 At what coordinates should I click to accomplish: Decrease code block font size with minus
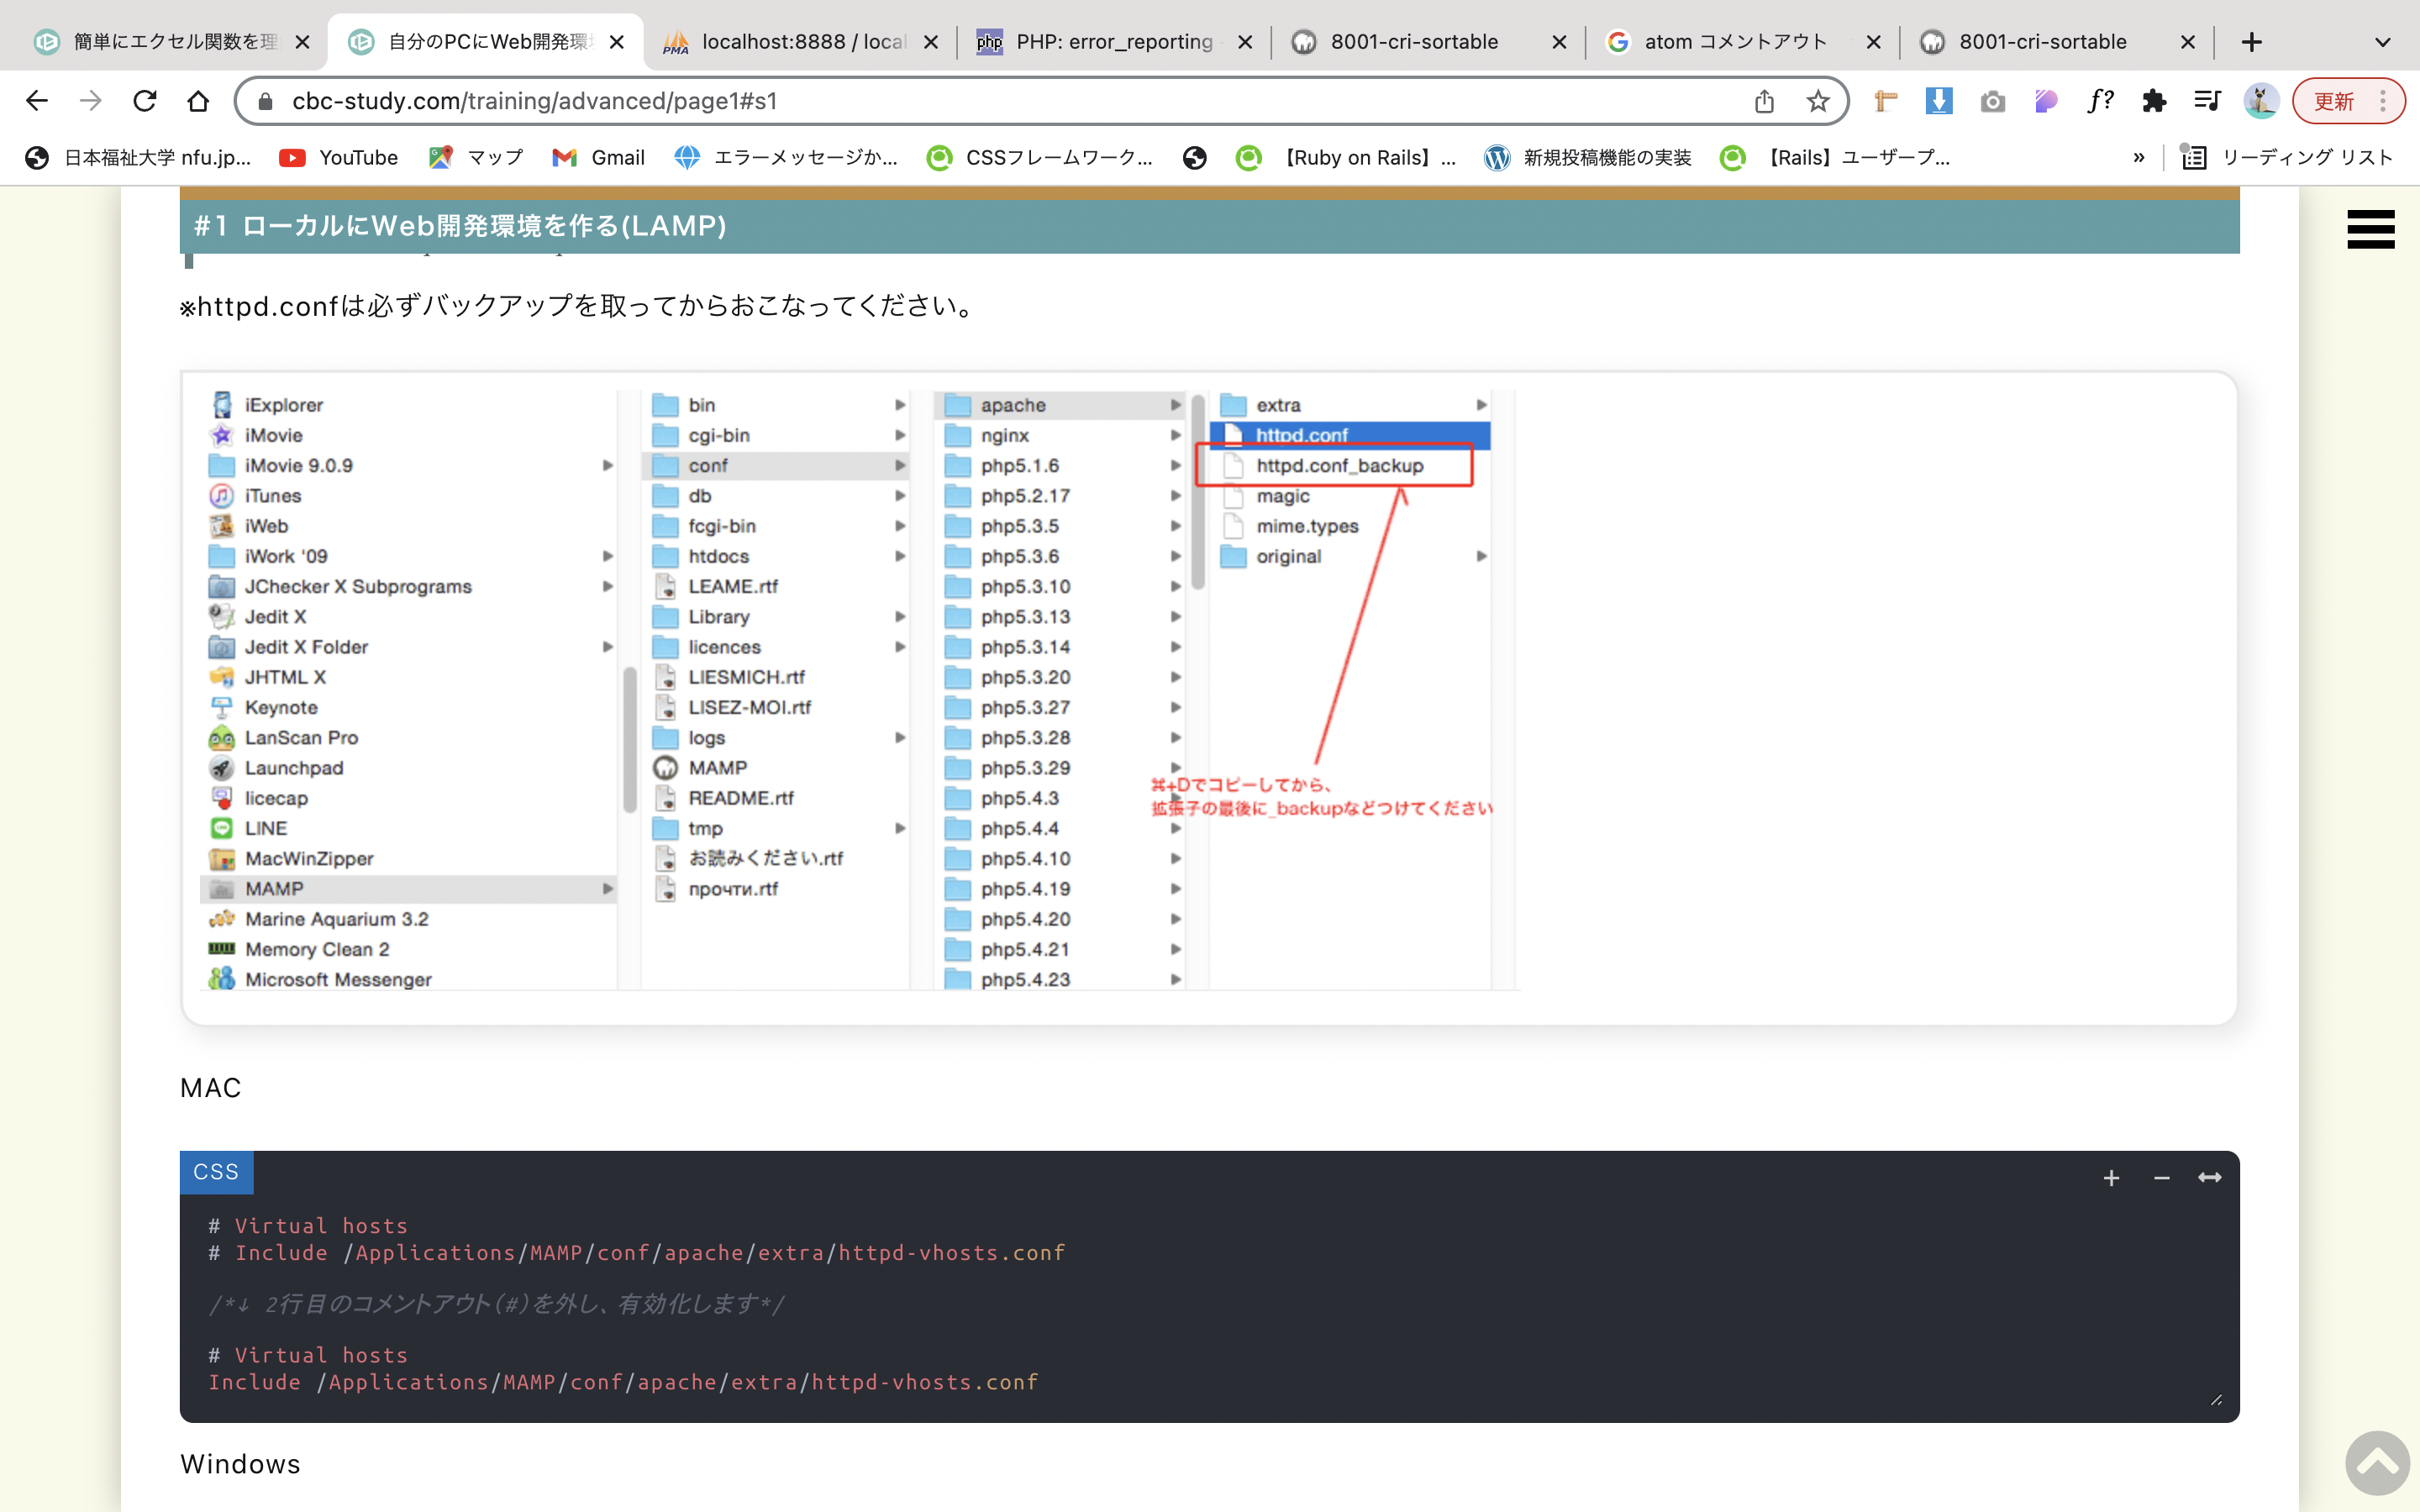coord(2161,1178)
